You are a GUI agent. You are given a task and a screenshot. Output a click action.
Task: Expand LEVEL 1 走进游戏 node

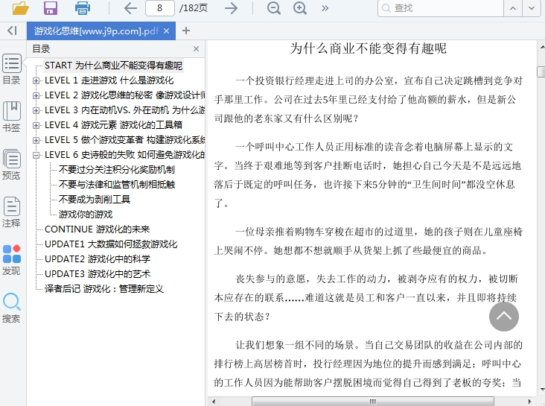point(36,80)
